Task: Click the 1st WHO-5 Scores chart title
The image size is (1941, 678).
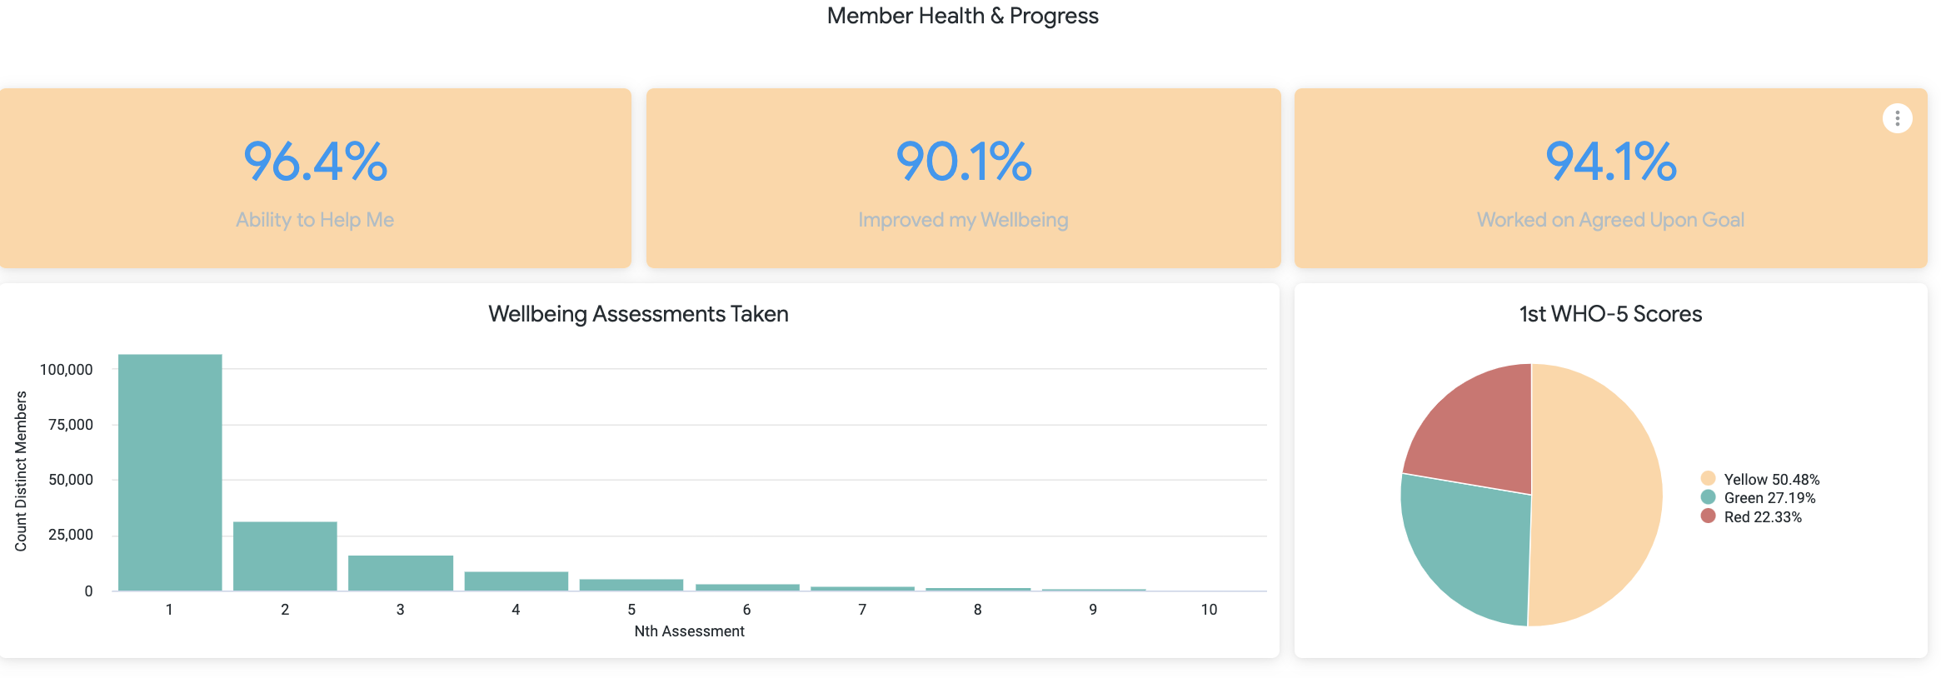Action: coord(1610,314)
